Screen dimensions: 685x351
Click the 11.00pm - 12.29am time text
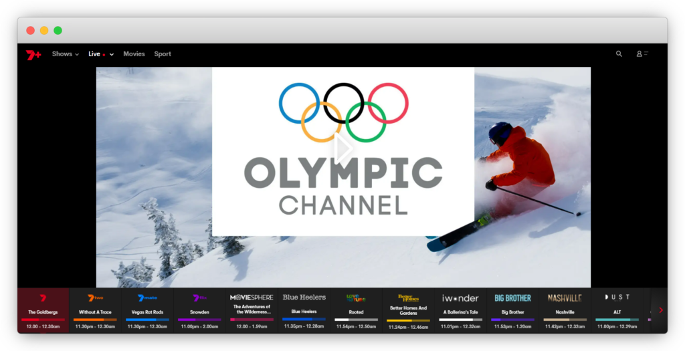(617, 326)
